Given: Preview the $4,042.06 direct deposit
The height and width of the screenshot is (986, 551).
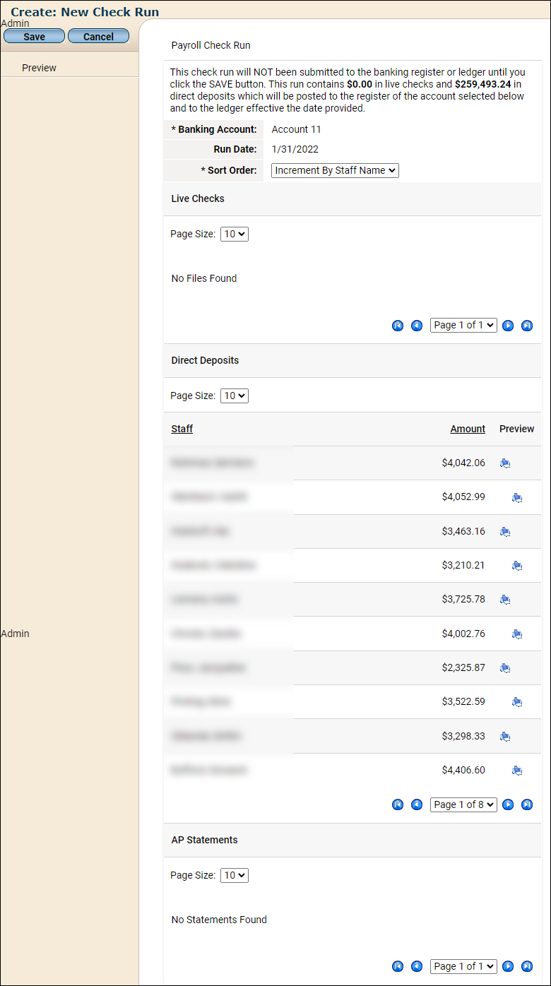Looking at the screenshot, I should pos(505,463).
